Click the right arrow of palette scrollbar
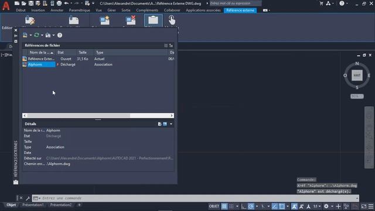 [x=172, y=115]
